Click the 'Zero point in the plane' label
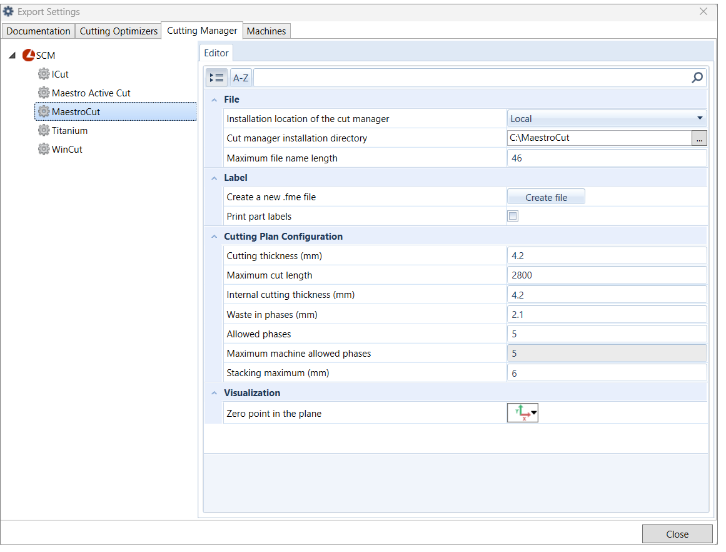The width and height of the screenshot is (726, 552). pos(274,414)
